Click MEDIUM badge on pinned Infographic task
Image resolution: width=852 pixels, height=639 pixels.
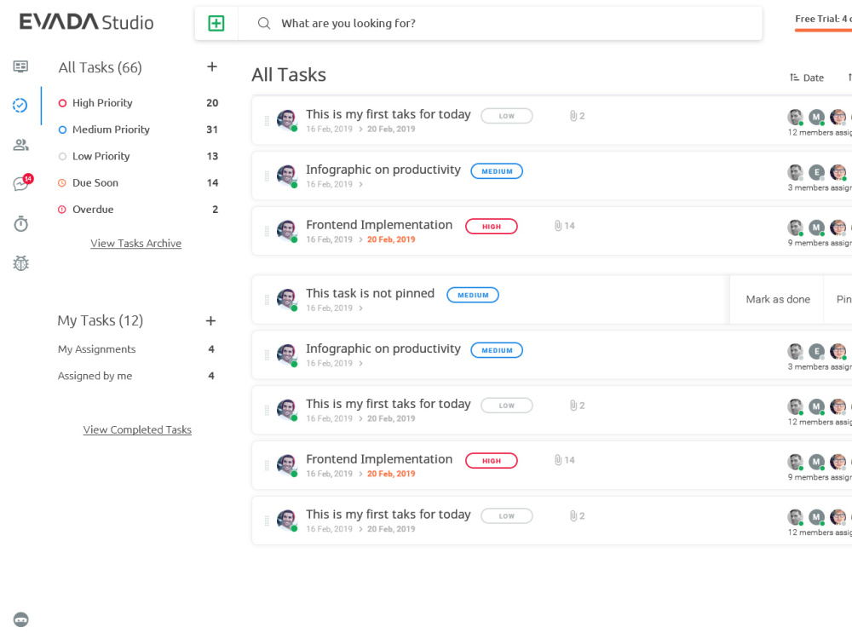point(497,171)
